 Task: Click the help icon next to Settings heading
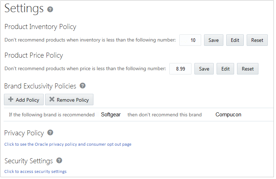(x=50, y=9)
